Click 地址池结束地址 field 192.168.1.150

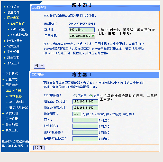click(x=85, y=108)
